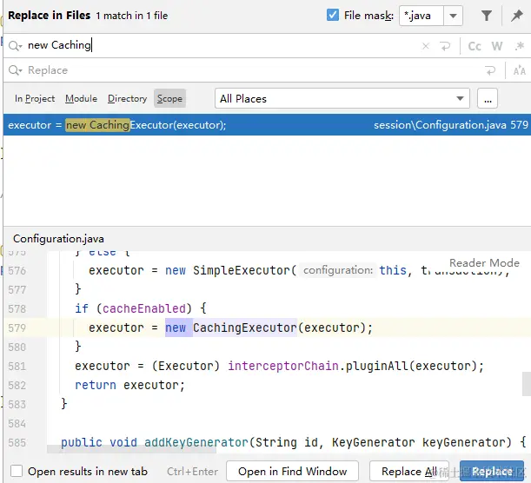Toggle Preserve Case (AA) option
Viewport: 531px width, 483px height.
[x=519, y=70]
